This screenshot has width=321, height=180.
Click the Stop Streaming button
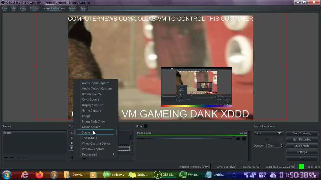[x=302, y=133]
